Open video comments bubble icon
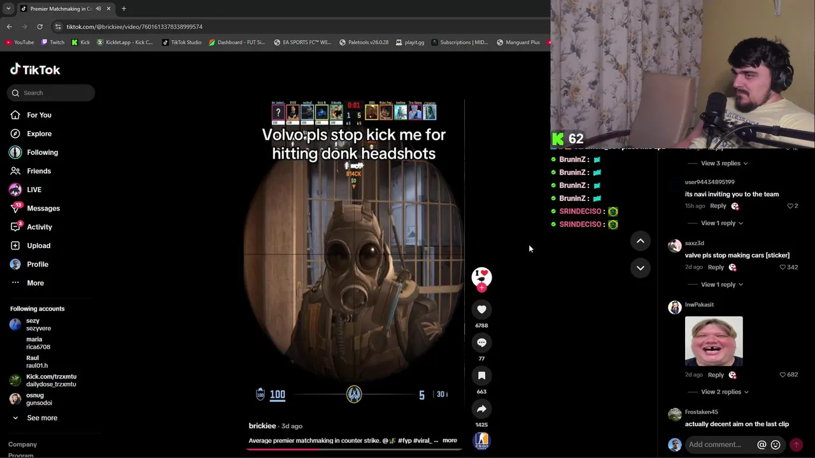The height and width of the screenshot is (458, 815). click(481, 342)
